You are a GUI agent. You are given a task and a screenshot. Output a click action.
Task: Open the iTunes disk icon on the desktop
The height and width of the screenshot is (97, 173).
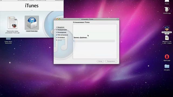167,1
